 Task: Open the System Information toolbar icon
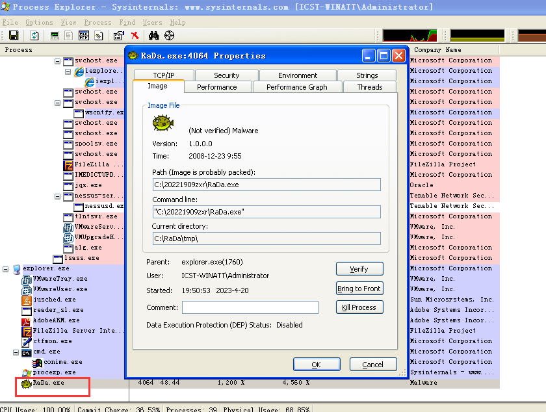[55, 36]
